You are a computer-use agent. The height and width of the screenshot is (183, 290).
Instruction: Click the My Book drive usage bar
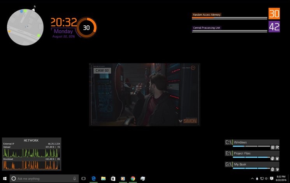[251, 168]
